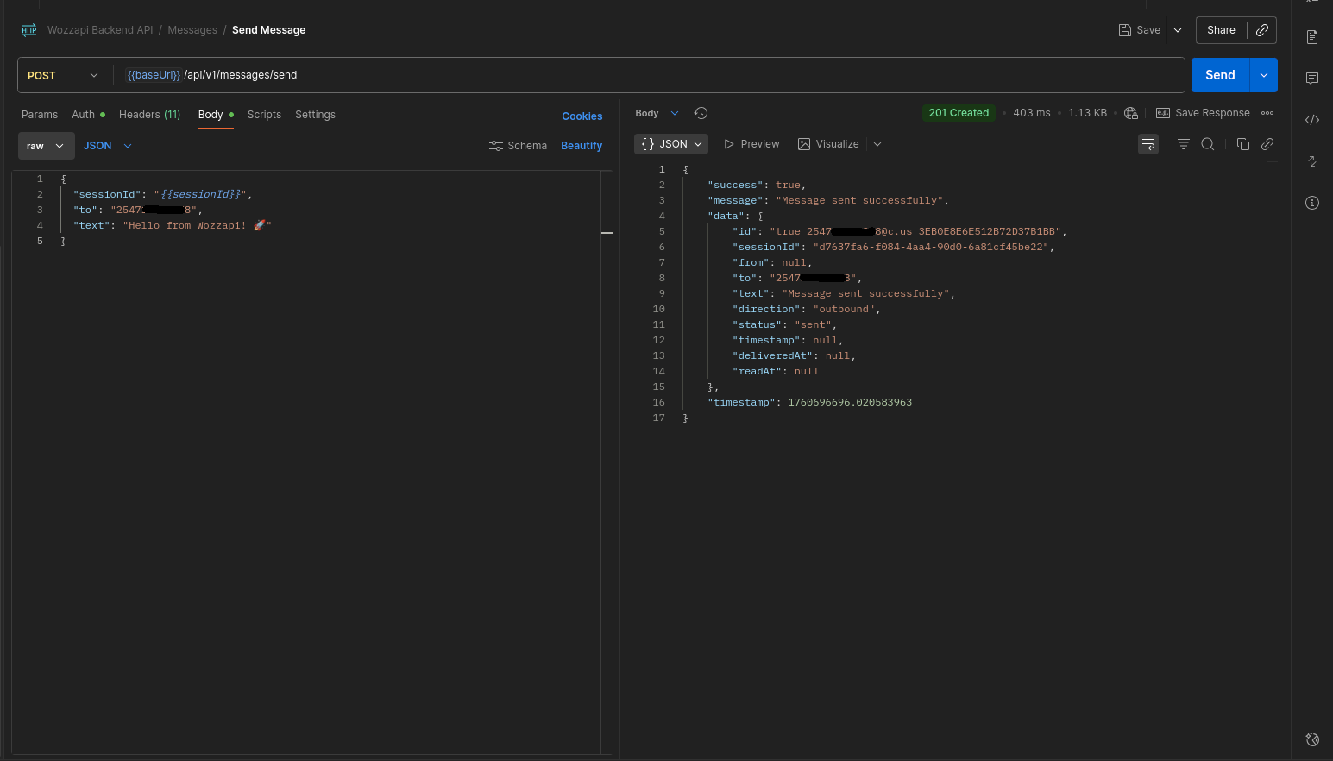Expand the Send button options arrow
Screen dimensions: 1333x761
pos(1263,75)
